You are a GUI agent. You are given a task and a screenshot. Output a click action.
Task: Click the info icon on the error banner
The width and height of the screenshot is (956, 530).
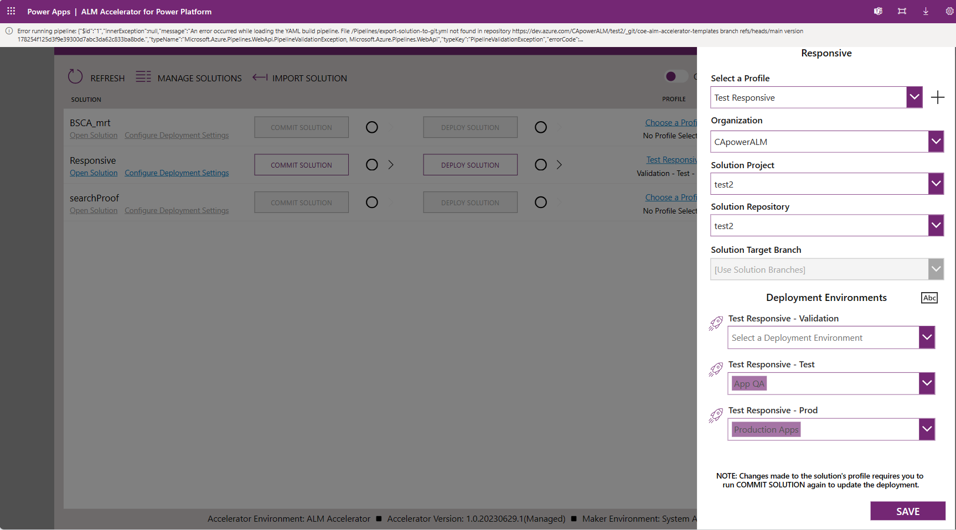[9, 31]
